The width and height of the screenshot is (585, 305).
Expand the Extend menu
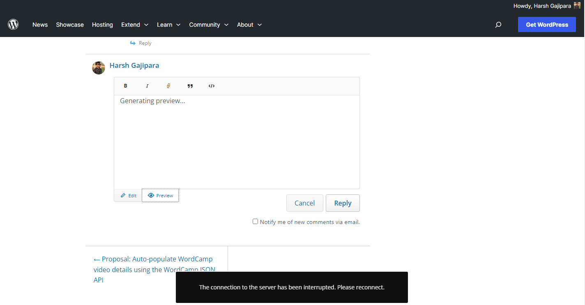pos(135,25)
